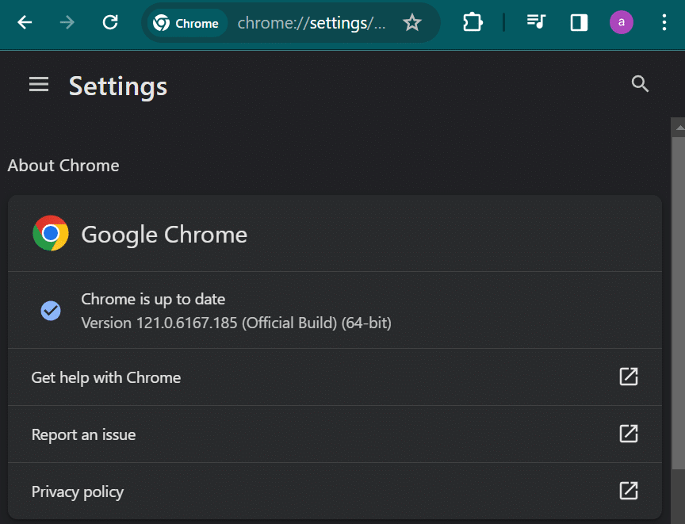Screen dimensions: 685x524
Task: Search settings with magnifier icon
Action: pyautogui.click(x=640, y=83)
